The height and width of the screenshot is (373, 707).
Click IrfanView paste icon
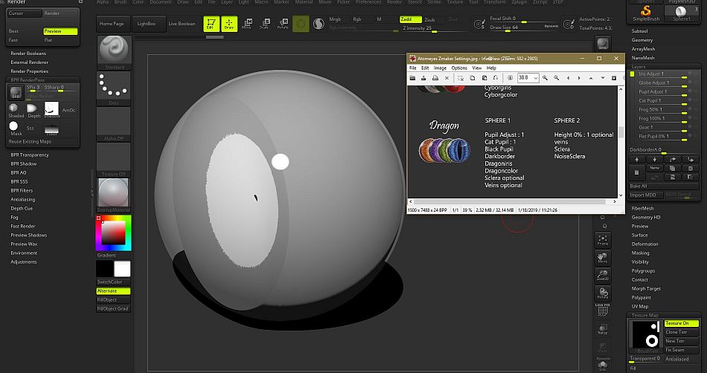[484, 78]
